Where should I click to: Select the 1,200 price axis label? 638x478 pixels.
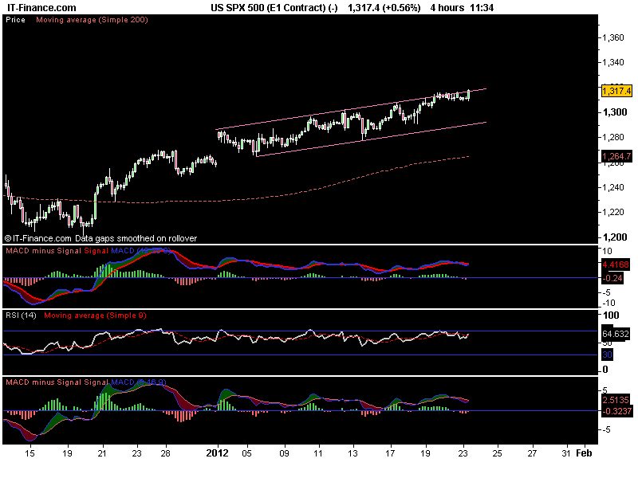tap(615, 237)
